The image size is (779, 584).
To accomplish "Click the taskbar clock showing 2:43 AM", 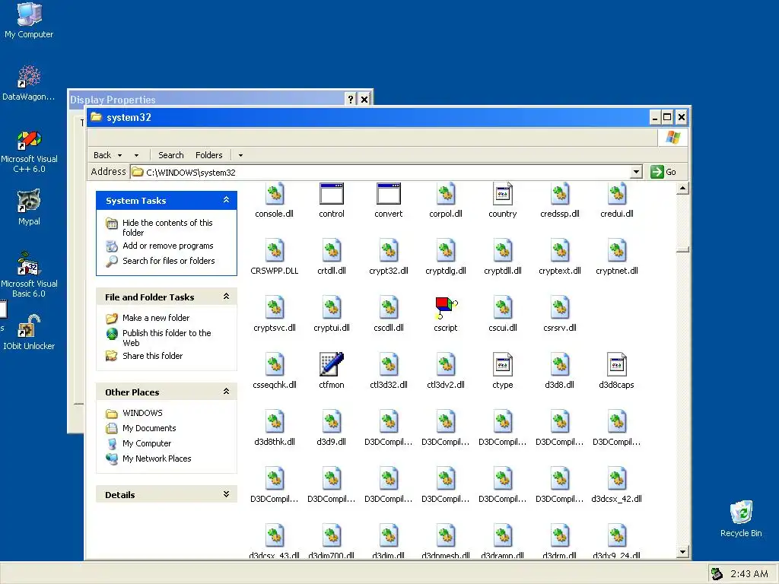I will click(x=749, y=573).
